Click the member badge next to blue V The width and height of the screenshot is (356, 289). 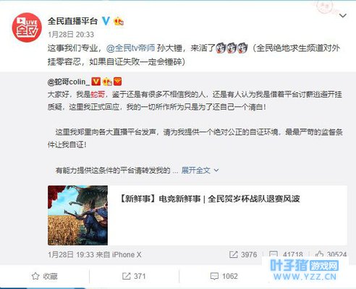[119, 22]
